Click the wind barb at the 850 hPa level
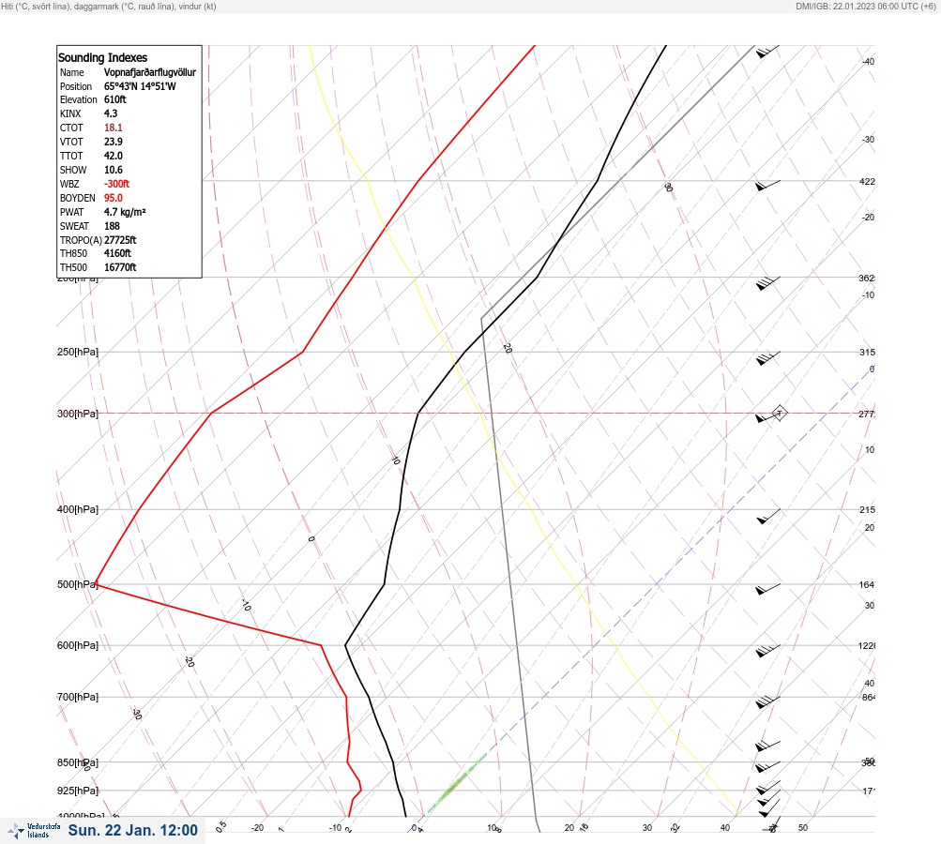This screenshot has height=844, width=941. point(768,766)
